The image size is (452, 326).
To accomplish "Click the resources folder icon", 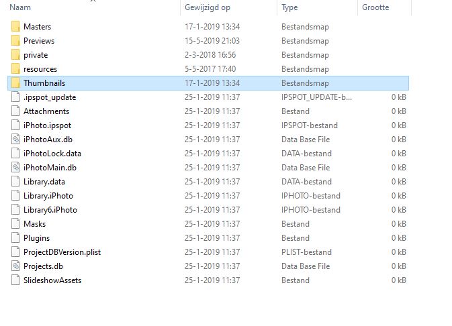I will tap(15, 69).
